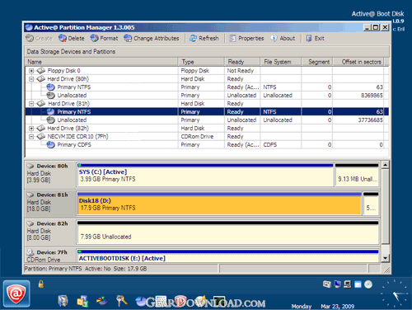This screenshot has width=412, height=310.
Task: Expand the Hard Drive (82h) node
Action: click(31, 129)
